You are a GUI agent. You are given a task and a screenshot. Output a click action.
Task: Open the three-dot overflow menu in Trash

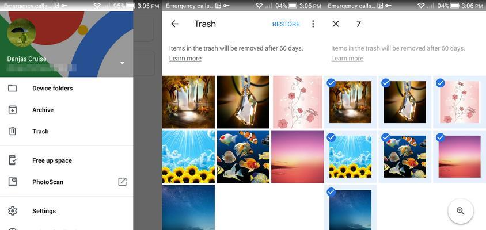tap(313, 24)
